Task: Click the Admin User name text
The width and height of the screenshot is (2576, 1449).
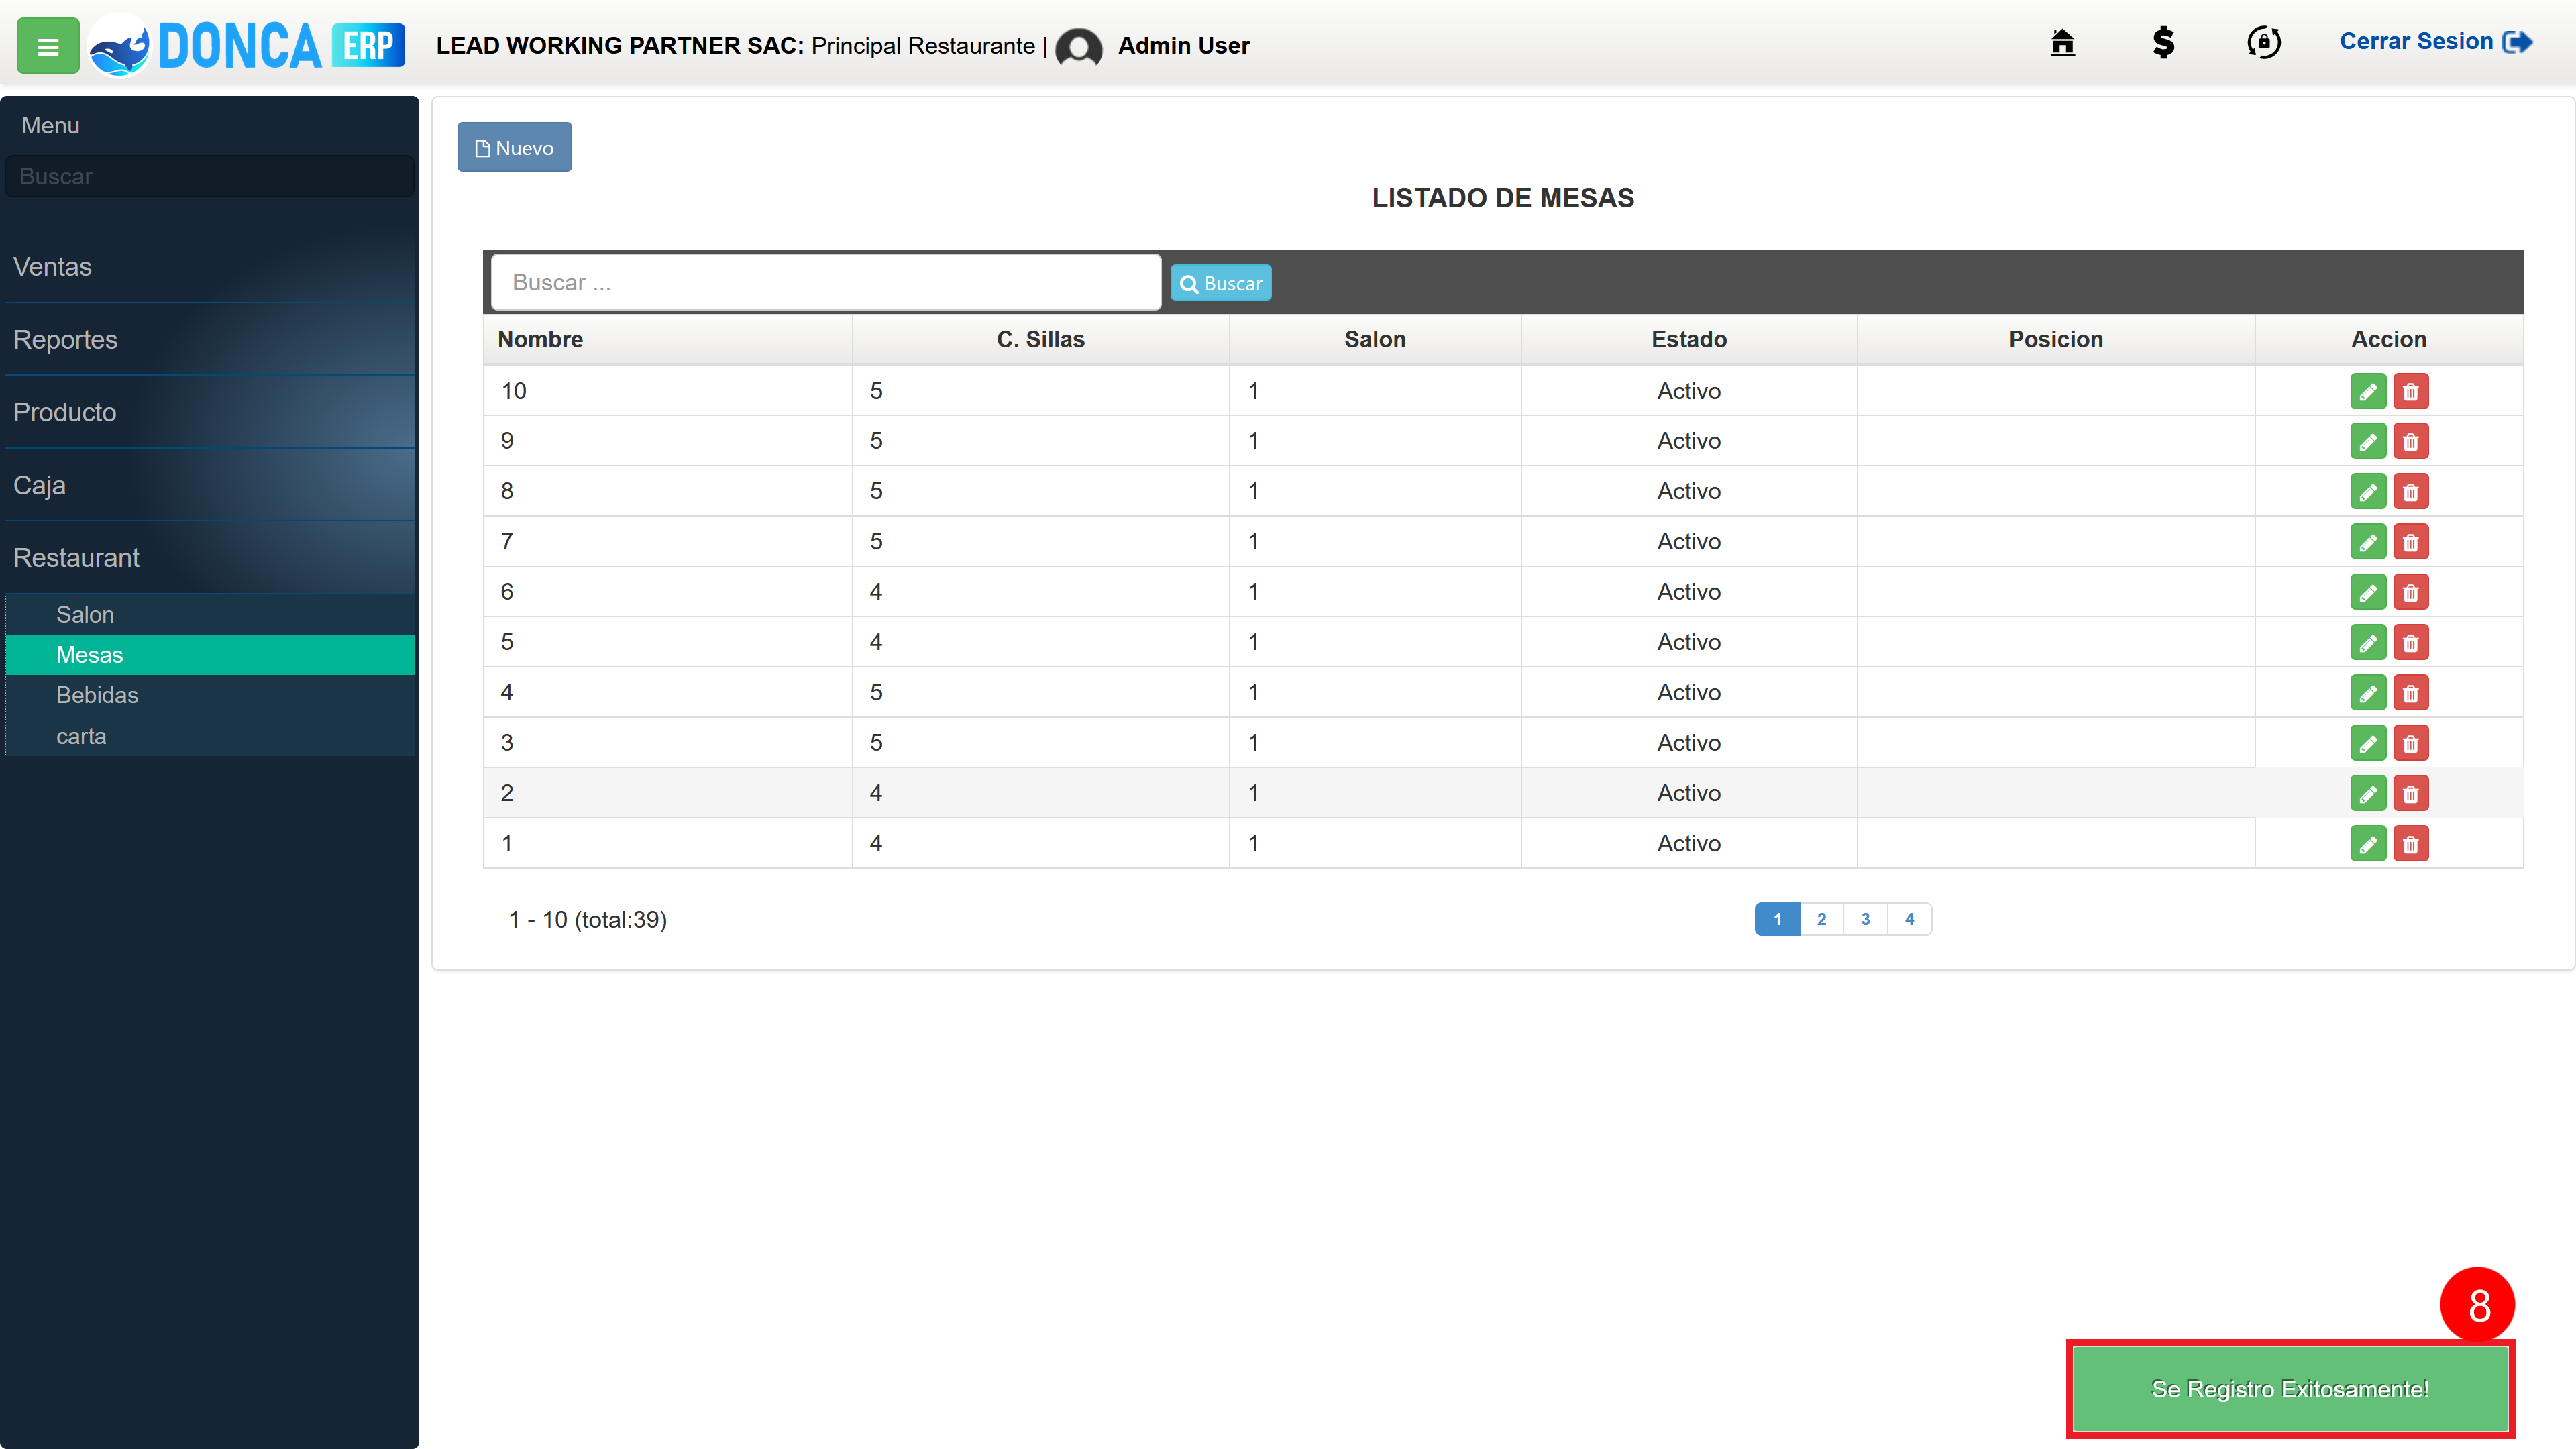Action: pos(1184,46)
